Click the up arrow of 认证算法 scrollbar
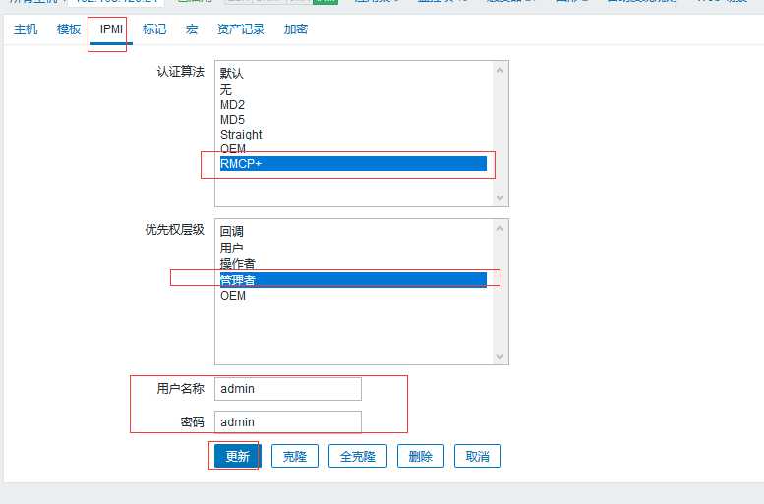The width and height of the screenshot is (764, 504). coord(500,70)
